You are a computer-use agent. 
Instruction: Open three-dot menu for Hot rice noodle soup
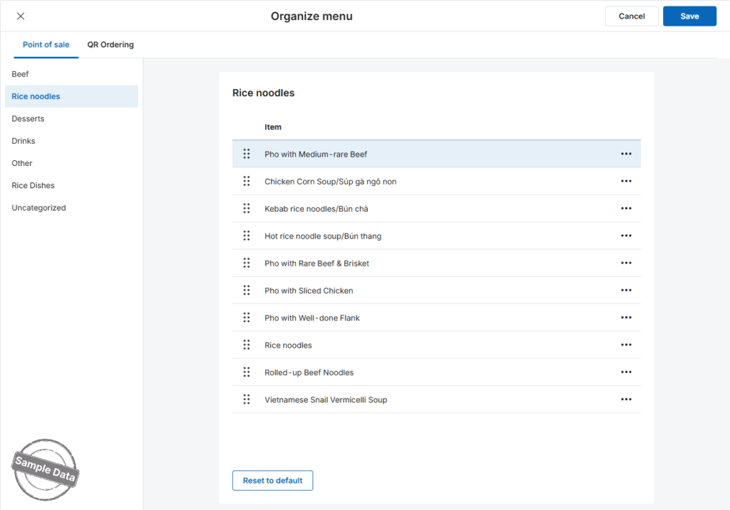pos(626,236)
